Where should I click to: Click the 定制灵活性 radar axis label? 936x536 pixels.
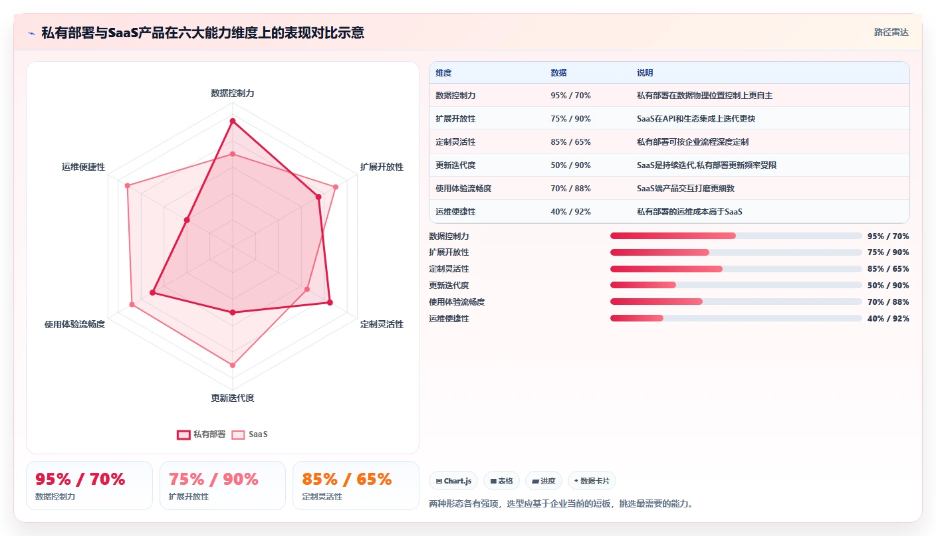(382, 324)
